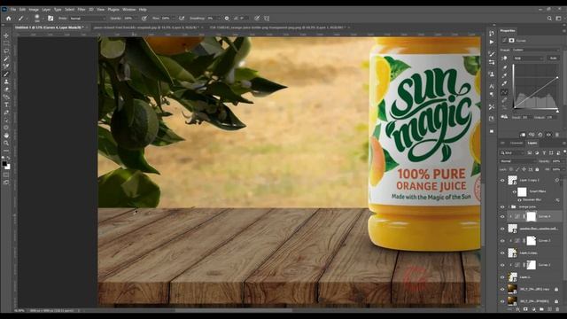This screenshot has width=567, height=319.
Task: Open the Curves Preset dropdown
Action: [536, 50]
